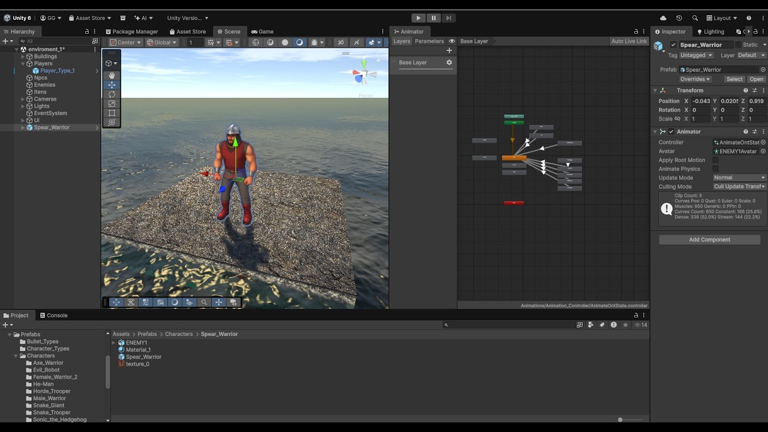
Task: Click the prefab Open button
Action: point(757,79)
